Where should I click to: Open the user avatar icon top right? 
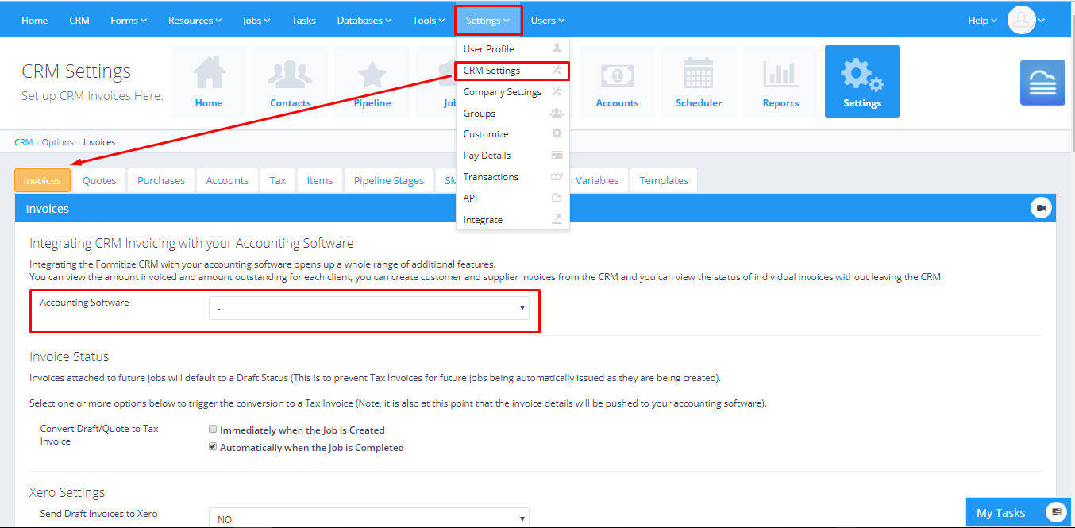(1023, 20)
